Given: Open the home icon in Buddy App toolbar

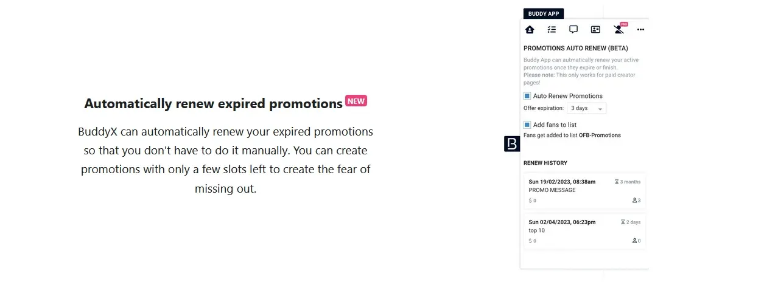Looking at the screenshot, I should pos(530,29).
